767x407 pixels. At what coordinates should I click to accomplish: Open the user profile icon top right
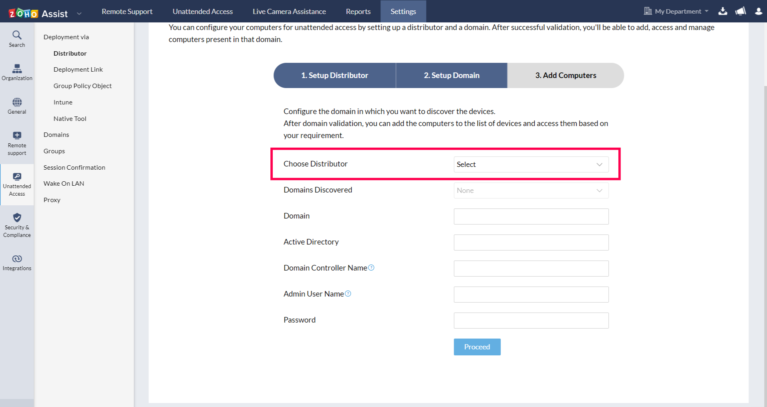click(758, 11)
